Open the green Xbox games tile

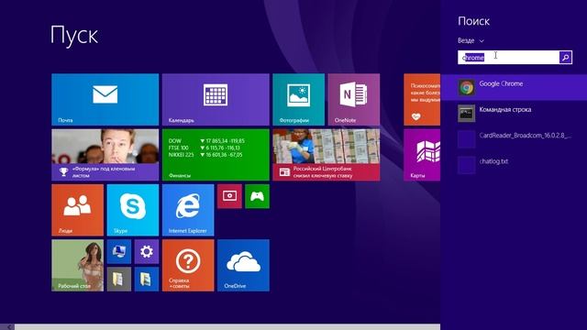click(257, 196)
